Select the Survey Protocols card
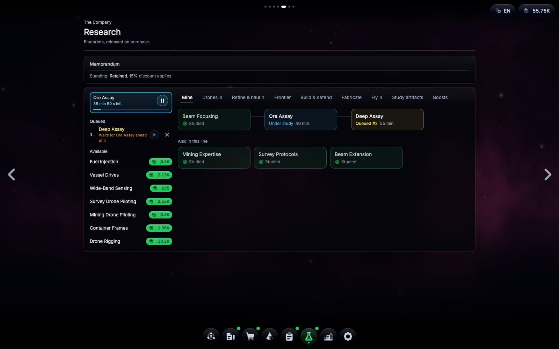Image resolution: width=559 pixels, height=349 pixels. pyautogui.click(x=290, y=158)
